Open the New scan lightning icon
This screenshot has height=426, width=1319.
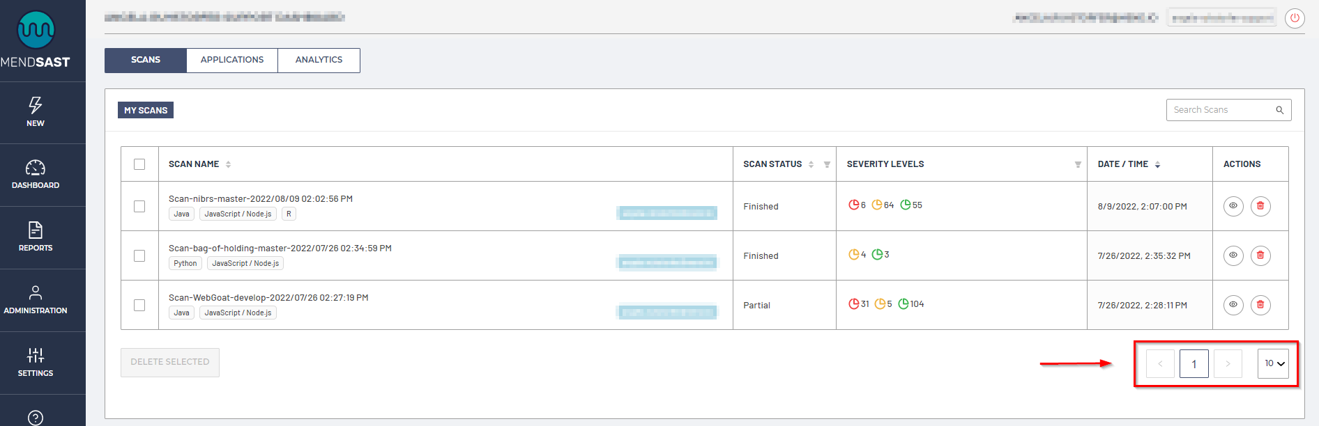tap(36, 106)
